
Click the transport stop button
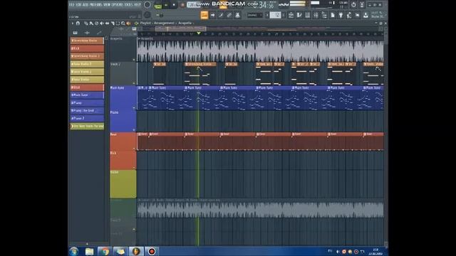pos(174,5)
